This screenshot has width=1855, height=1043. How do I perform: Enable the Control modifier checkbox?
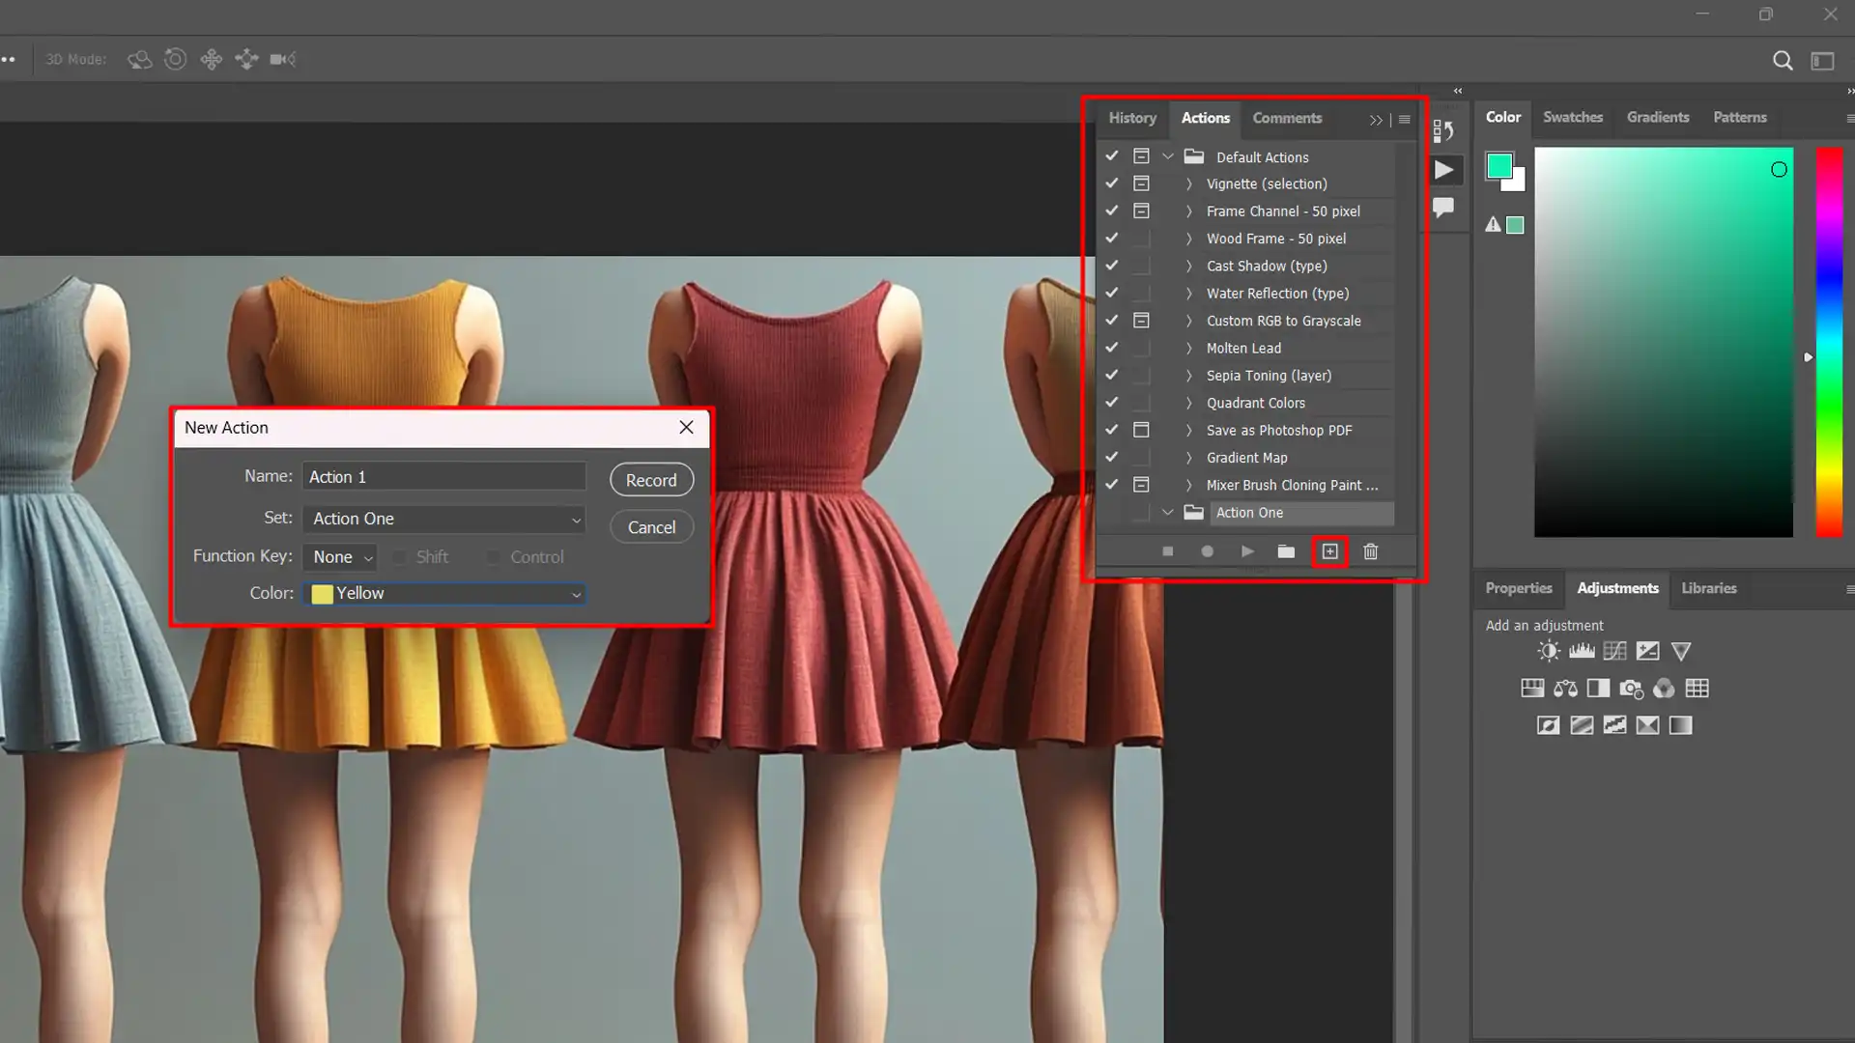(x=493, y=557)
